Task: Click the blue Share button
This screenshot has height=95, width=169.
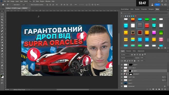Action: (157, 5)
